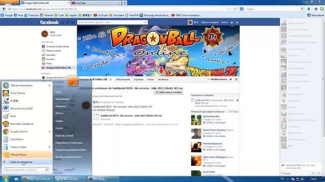Open Música in Start menu

59,113
